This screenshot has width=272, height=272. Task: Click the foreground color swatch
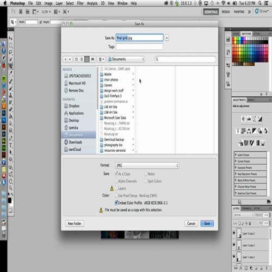9,200
